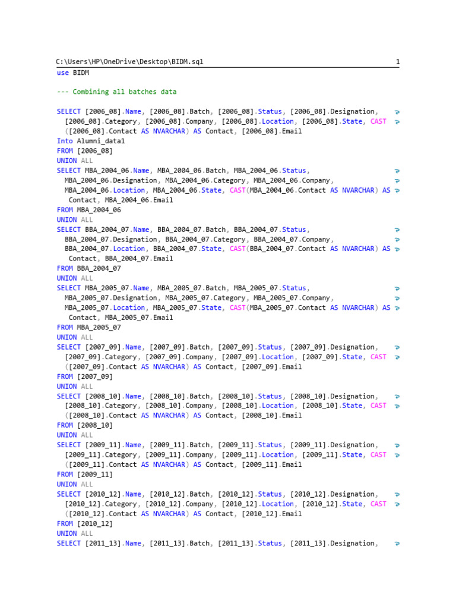Select the line 'FROM [2008_10]'
This screenshot has height=609, width=456.
[85, 425]
